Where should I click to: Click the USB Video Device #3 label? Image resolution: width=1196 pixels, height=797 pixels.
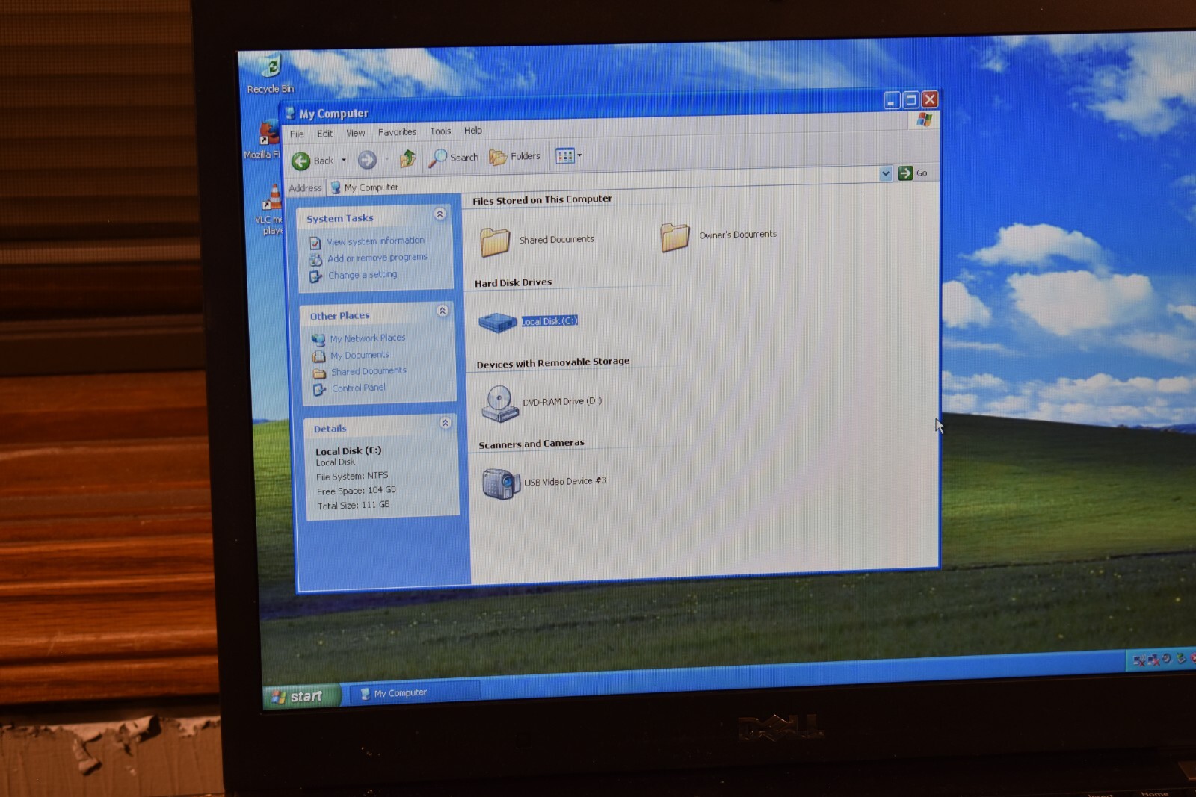tap(565, 481)
